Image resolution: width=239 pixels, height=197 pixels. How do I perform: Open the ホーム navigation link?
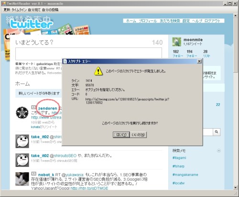click(131, 21)
